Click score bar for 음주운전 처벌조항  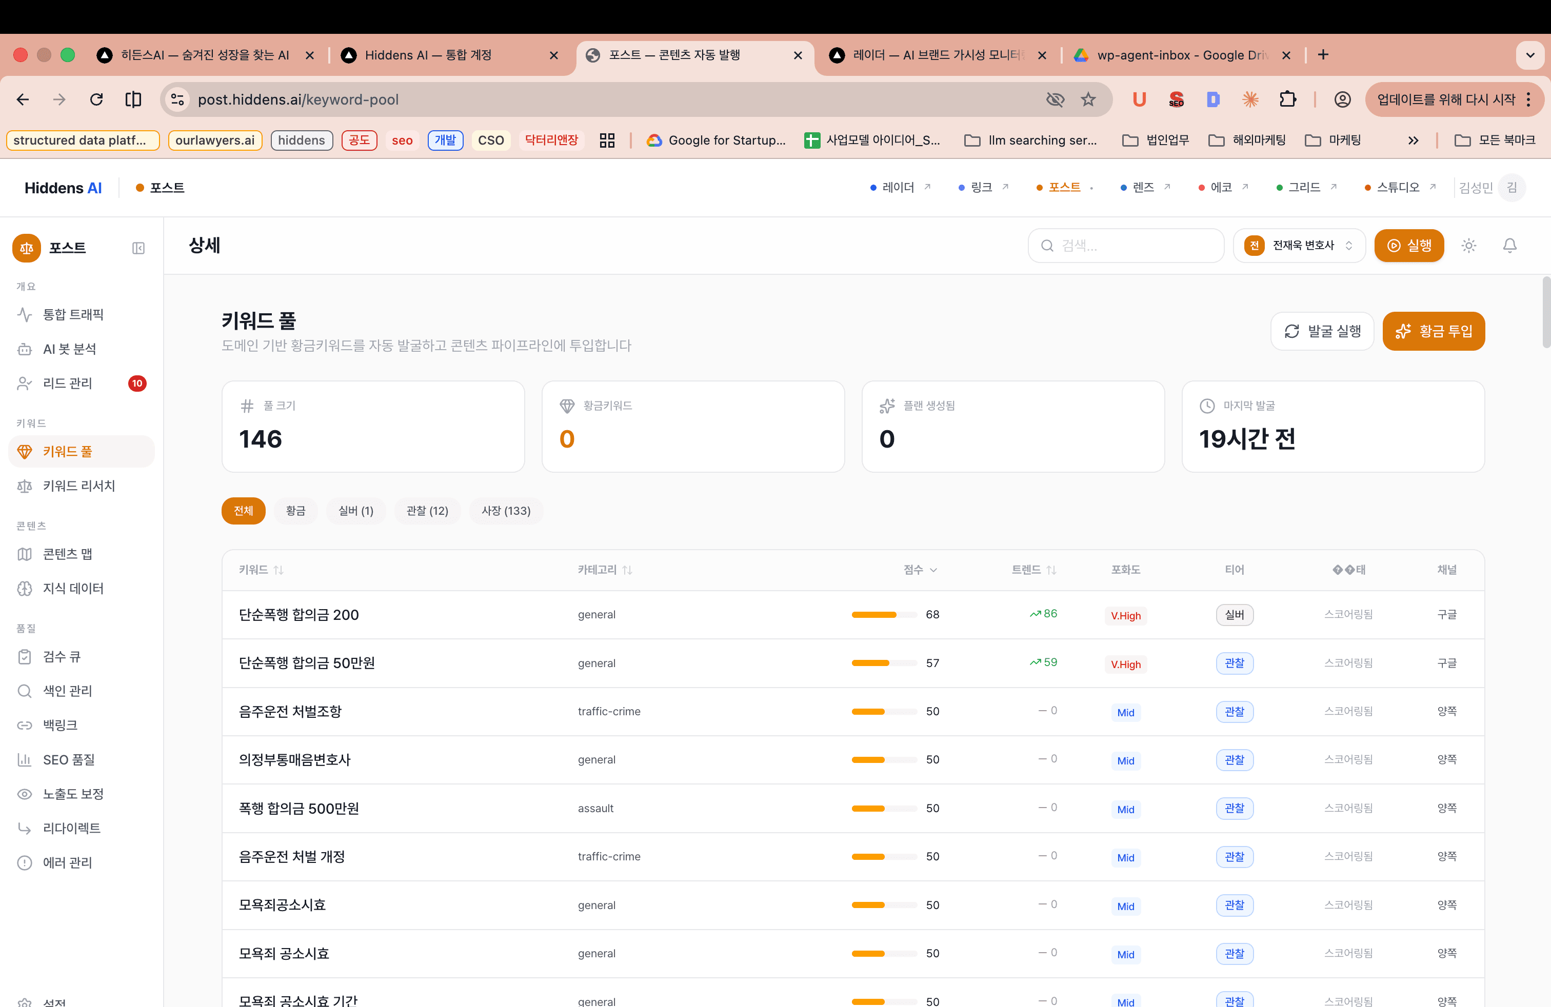(884, 711)
